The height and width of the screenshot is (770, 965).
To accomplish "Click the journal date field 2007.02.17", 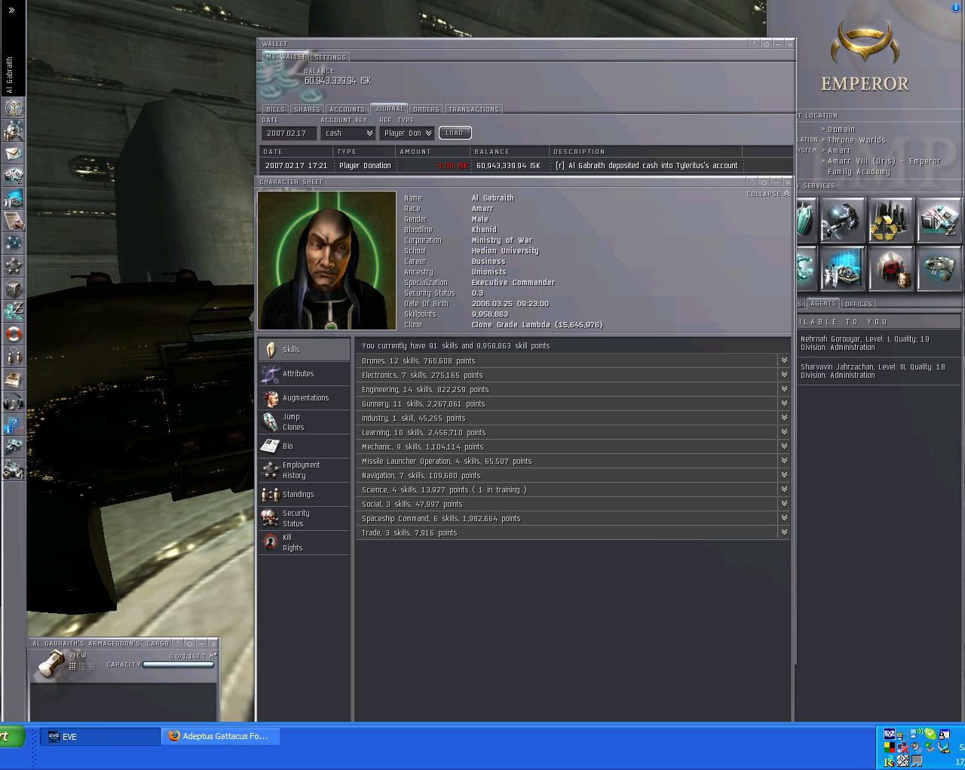I will 289,133.
